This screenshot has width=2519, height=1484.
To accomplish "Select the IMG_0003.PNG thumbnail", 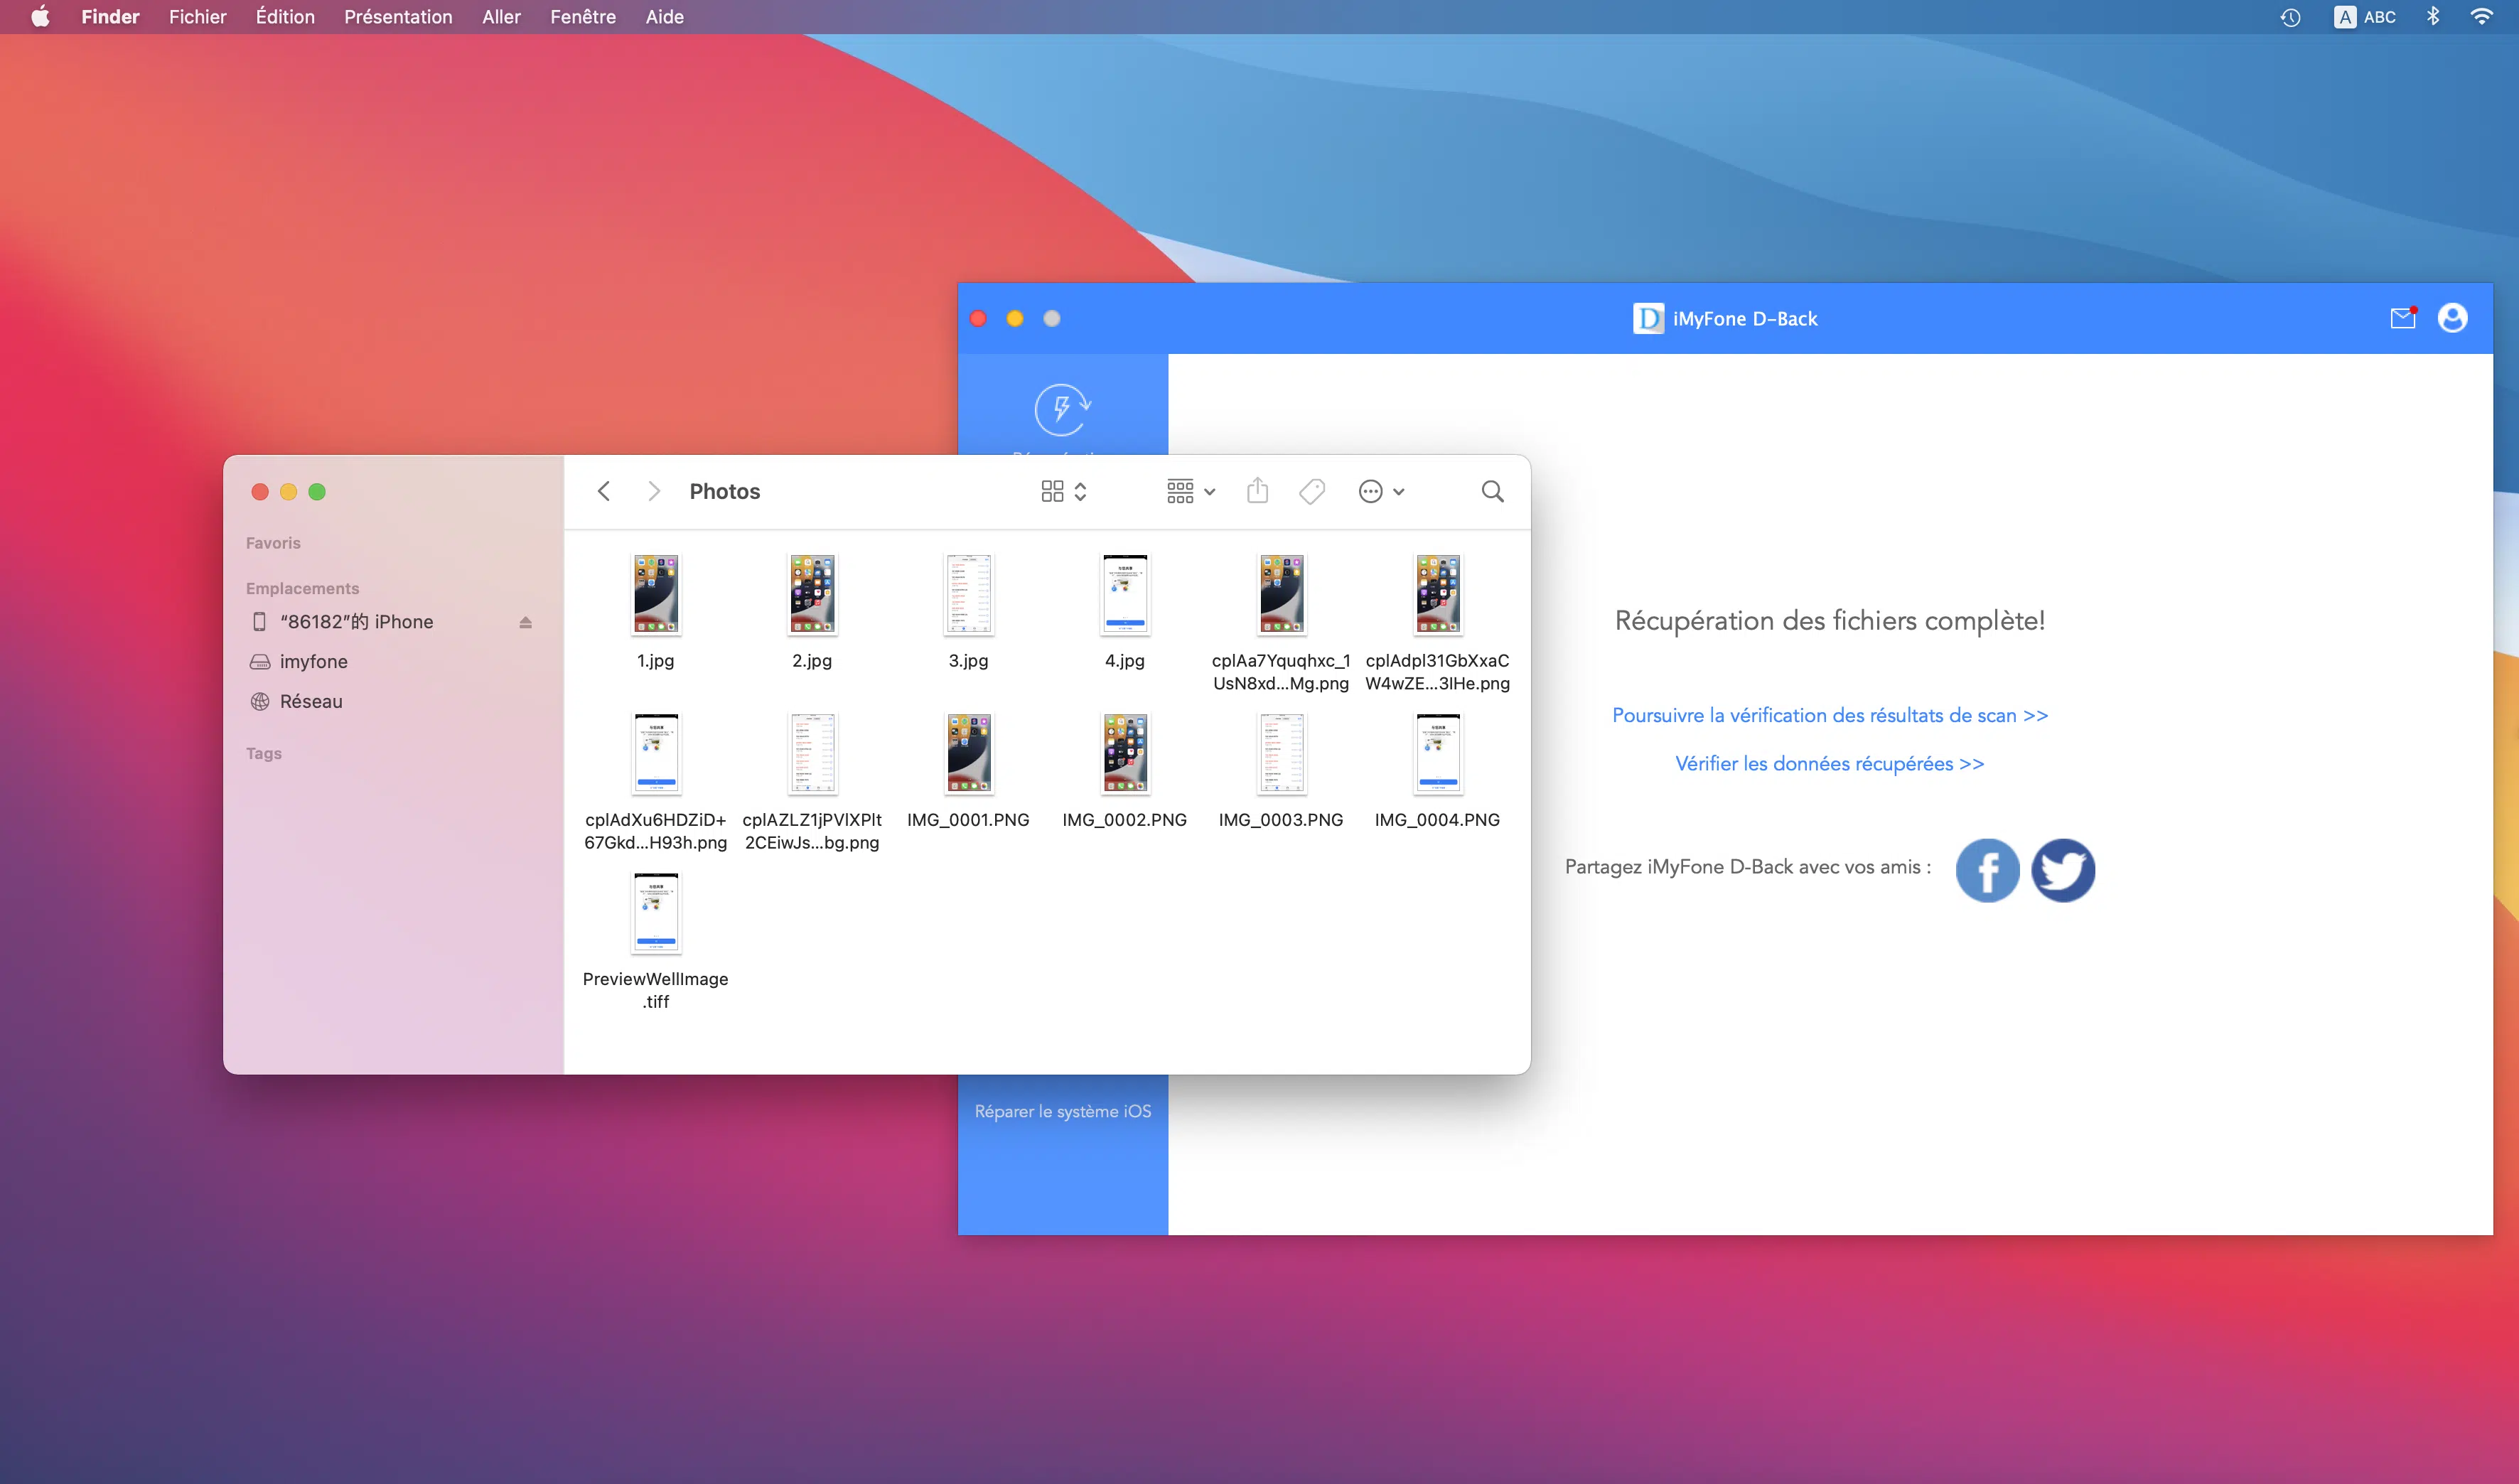I will pos(1281,753).
